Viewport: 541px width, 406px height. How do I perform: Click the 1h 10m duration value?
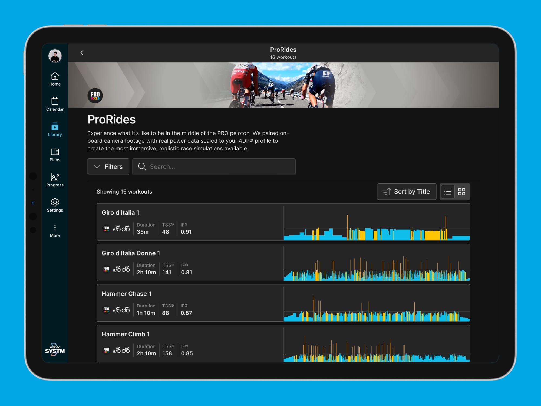click(146, 313)
